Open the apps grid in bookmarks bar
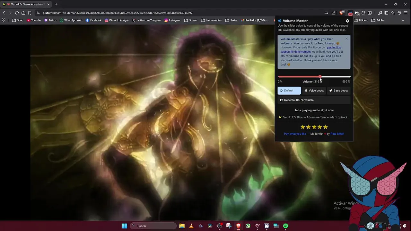Viewport: 411px width, 231px height. (4, 20)
